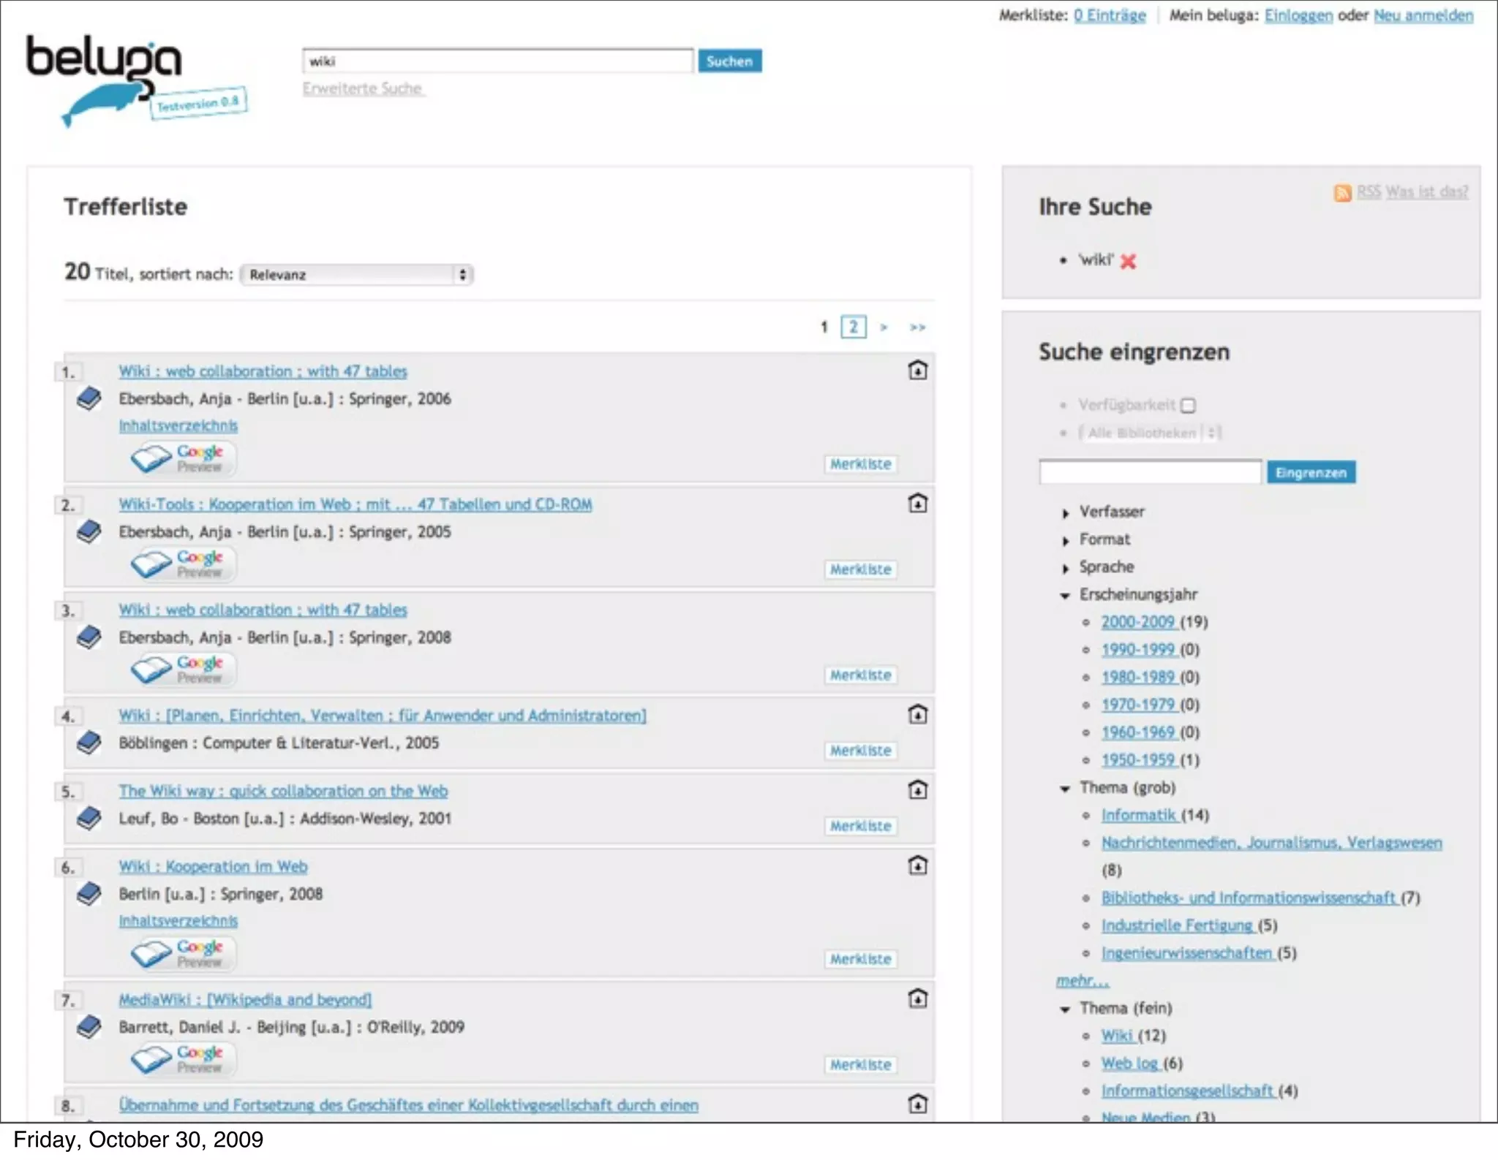Screen dimensions: 1498x1160
Task: Expand the Verfasser facet
Action: (1066, 513)
